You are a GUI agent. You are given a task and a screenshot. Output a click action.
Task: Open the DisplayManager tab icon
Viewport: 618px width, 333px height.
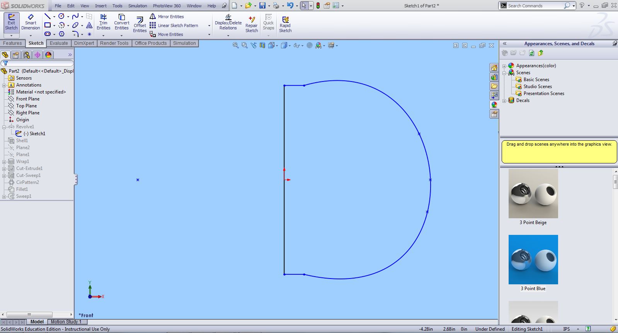48,55
